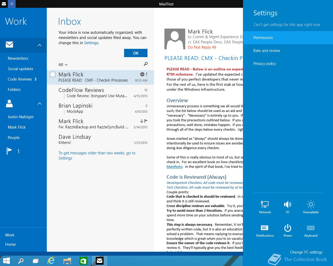
Task: Click the search magnifier in Inbox
Action: 146,64
